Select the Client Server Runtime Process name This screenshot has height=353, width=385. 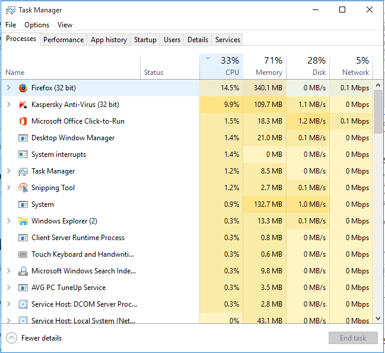(x=78, y=238)
